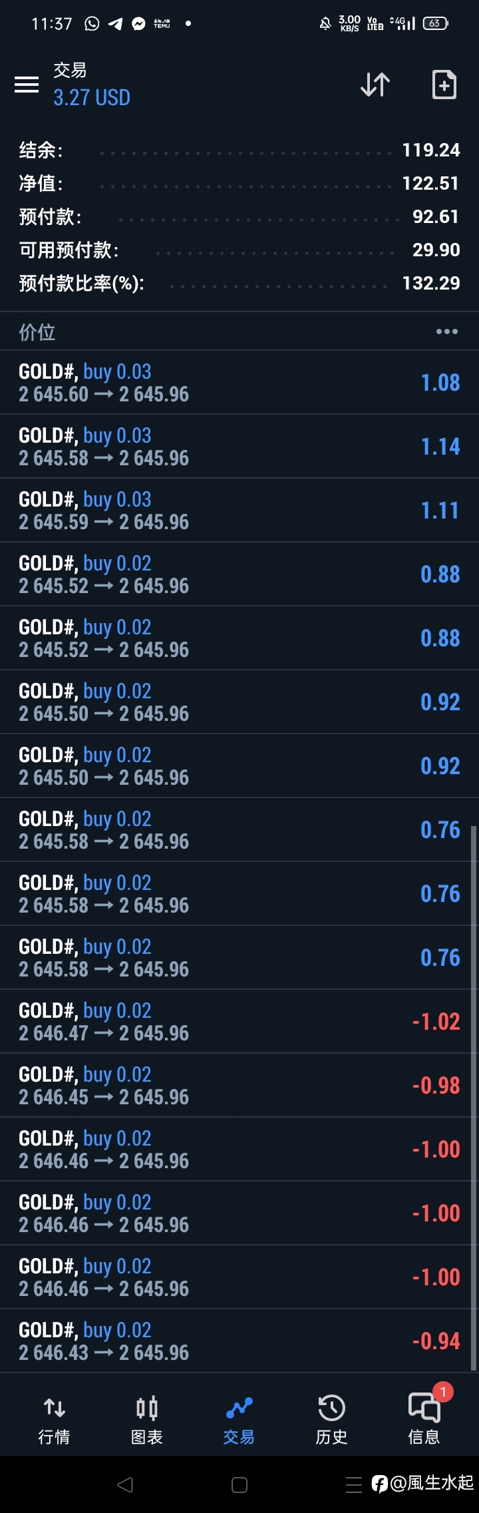Select the position showing profit 1.14
Image resolution: width=479 pixels, height=1513 pixels.
[239, 447]
